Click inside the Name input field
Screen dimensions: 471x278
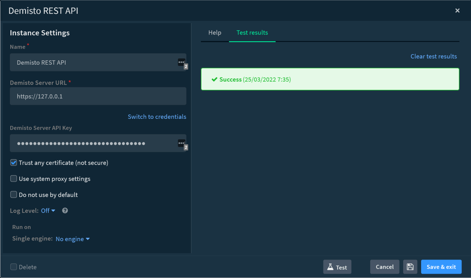90,62
